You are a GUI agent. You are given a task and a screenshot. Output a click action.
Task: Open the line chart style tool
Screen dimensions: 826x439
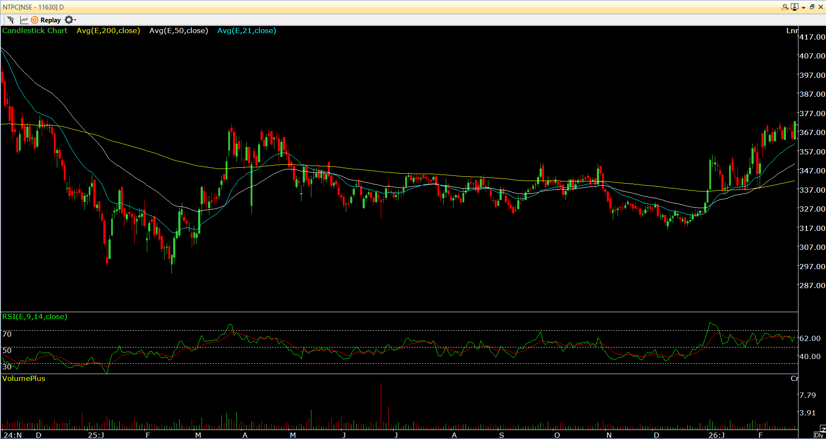[24, 20]
